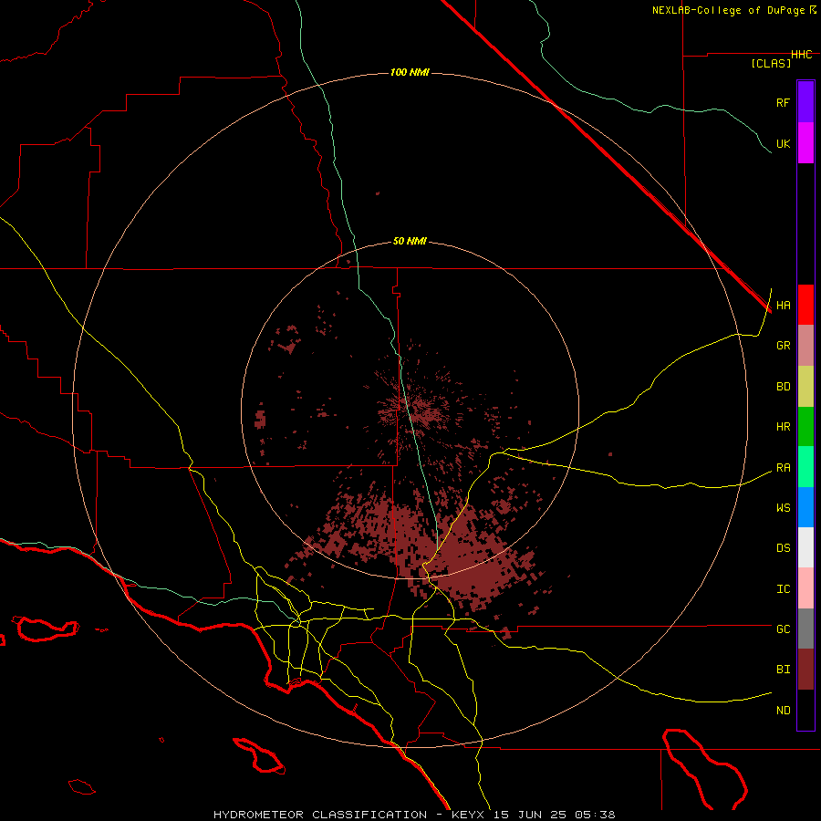821x821 pixels.
Task: Click the UK magenta legend swatch
Action: 805,143
